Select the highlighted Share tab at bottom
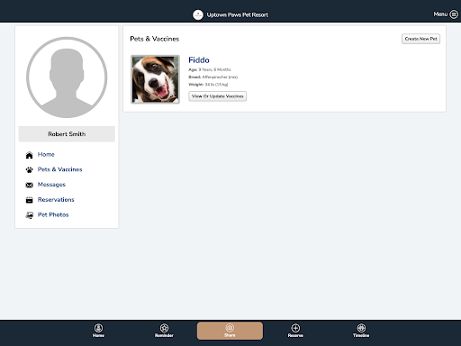This screenshot has width=461, height=346. (230, 331)
